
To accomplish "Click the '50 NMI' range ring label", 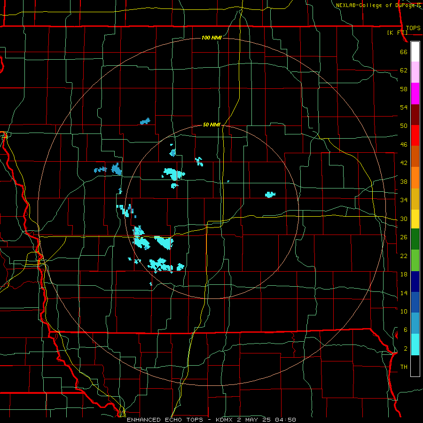I will 211,125.
